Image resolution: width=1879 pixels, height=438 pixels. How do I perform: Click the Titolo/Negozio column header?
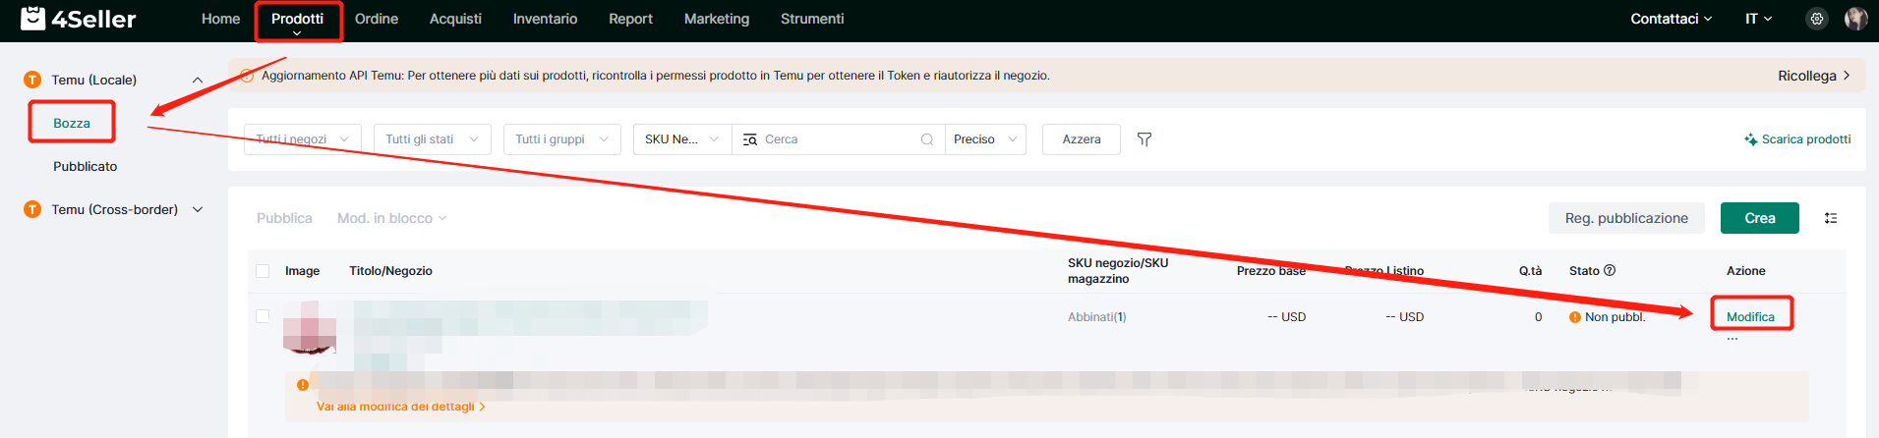[390, 271]
